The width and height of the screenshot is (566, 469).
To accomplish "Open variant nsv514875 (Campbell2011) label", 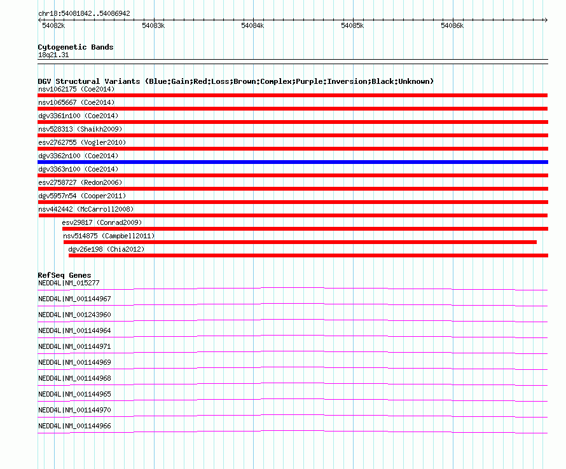I will pyautogui.click(x=109, y=236).
